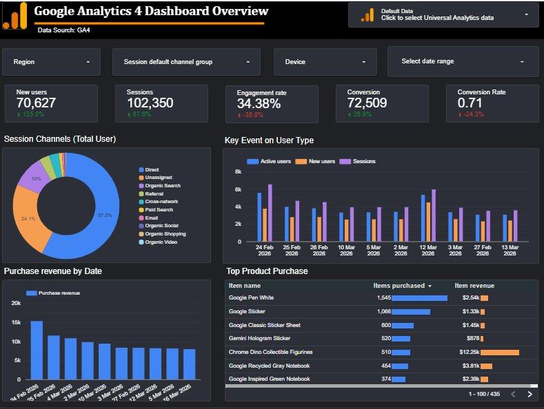Image resolution: width=544 pixels, height=409 pixels.
Task: Click the $12.25k item revenue value
Action: [x=470, y=352]
